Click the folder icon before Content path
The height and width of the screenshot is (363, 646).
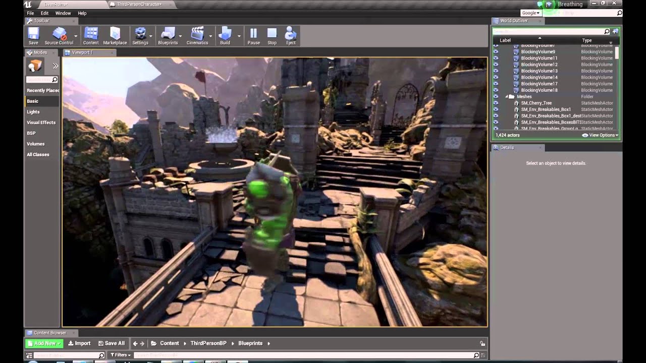153,343
